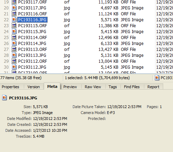Click the file icon of PC193115.ORF
Image resolution: width=173 pixels, height=152 pixels.
point(14,26)
